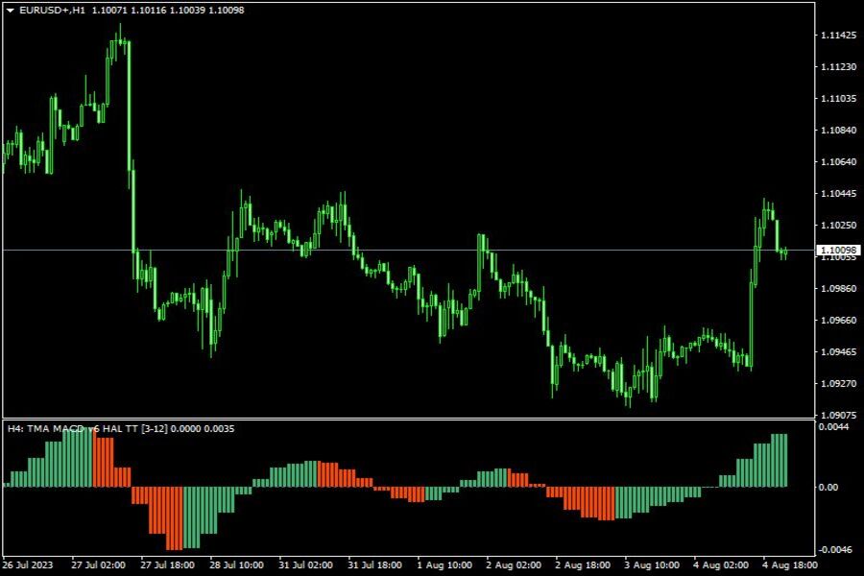Click the 28 Jul 10:00 time label

(236, 565)
